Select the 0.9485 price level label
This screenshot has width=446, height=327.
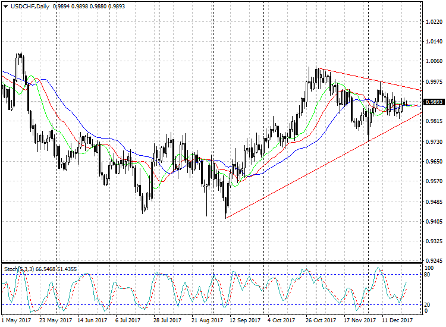pyautogui.click(x=434, y=202)
